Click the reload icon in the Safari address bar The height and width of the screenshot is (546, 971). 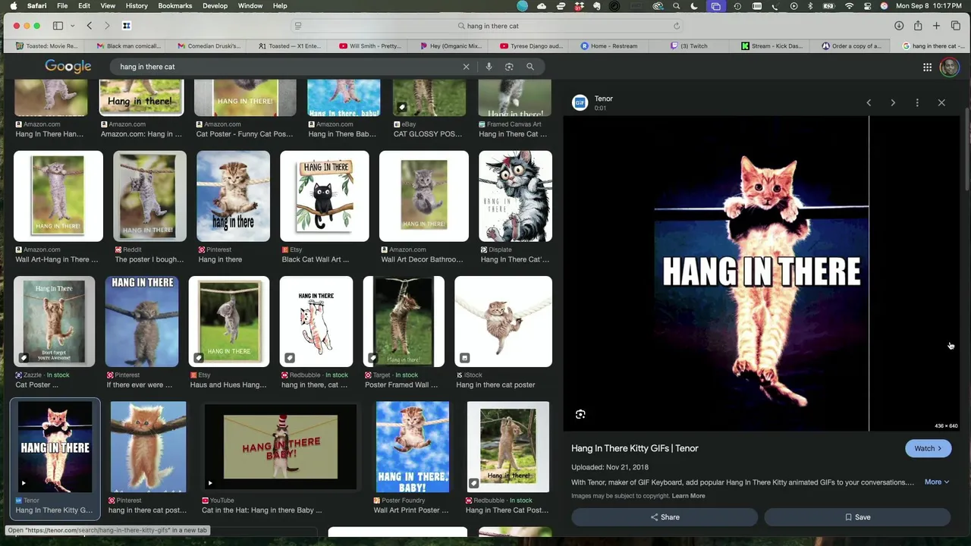(677, 26)
